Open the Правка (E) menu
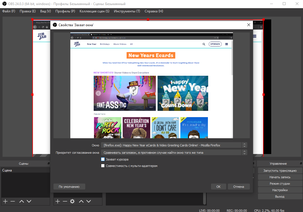This screenshot has width=303, height=212. [x=28, y=11]
